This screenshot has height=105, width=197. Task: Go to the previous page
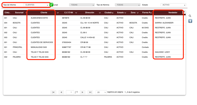[61, 92]
